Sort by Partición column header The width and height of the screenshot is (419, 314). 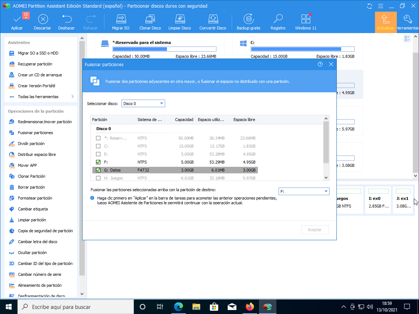pyautogui.click(x=113, y=120)
